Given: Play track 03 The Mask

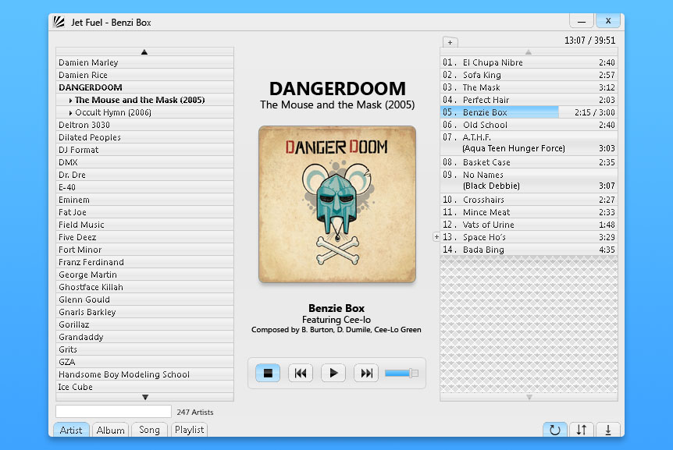Looking at the screenshot, I should tap(529, 87).
